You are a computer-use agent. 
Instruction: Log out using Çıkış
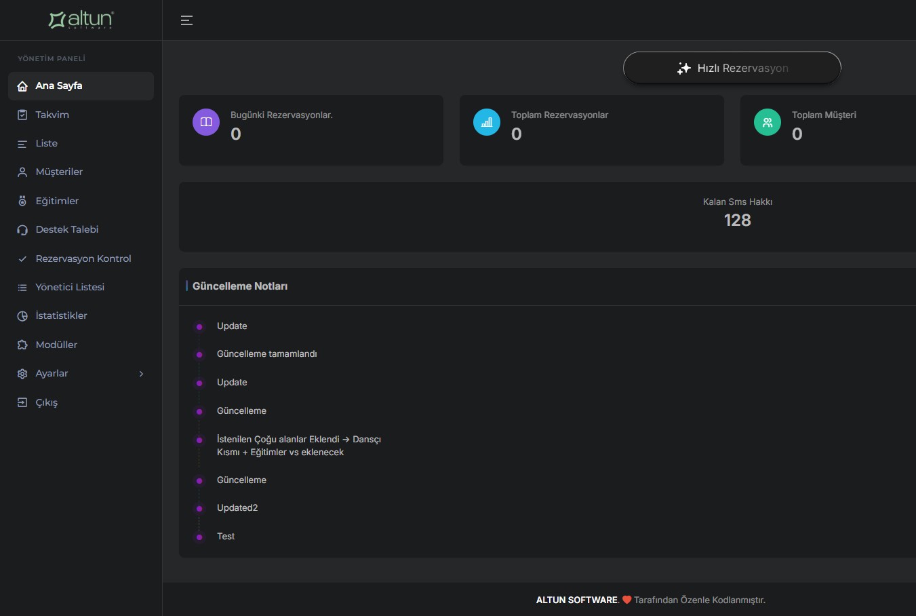point(46,402)
